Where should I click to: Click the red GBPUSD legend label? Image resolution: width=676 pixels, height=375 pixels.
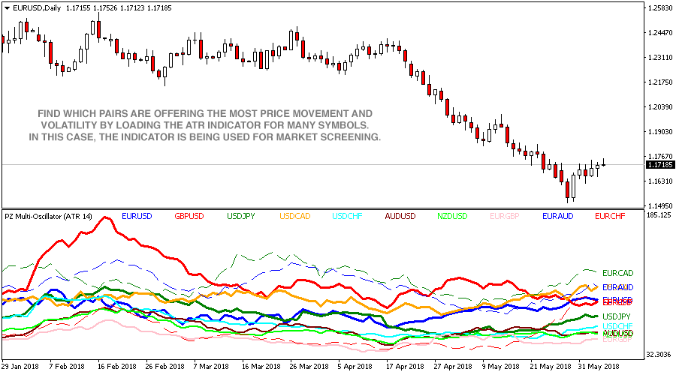189,216
